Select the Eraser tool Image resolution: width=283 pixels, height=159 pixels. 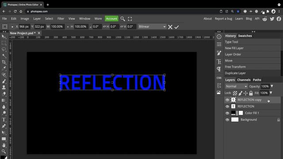(x=4, y=94)
